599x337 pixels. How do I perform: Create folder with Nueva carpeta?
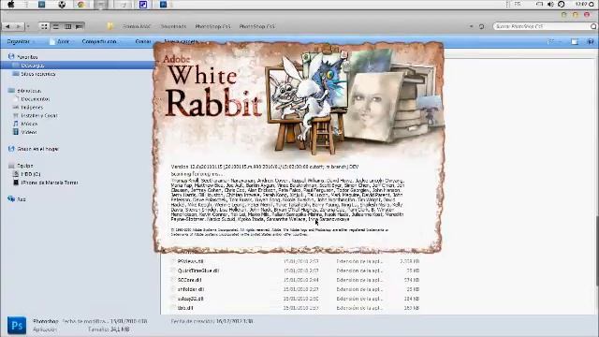182,41
